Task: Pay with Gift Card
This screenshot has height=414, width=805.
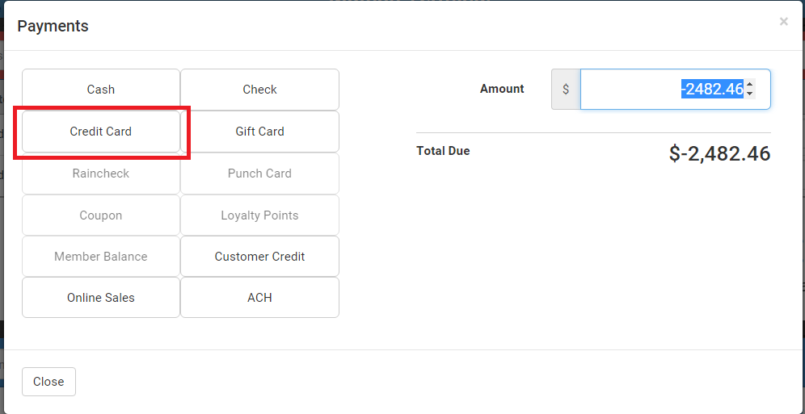Action: (x=259, y=132)
